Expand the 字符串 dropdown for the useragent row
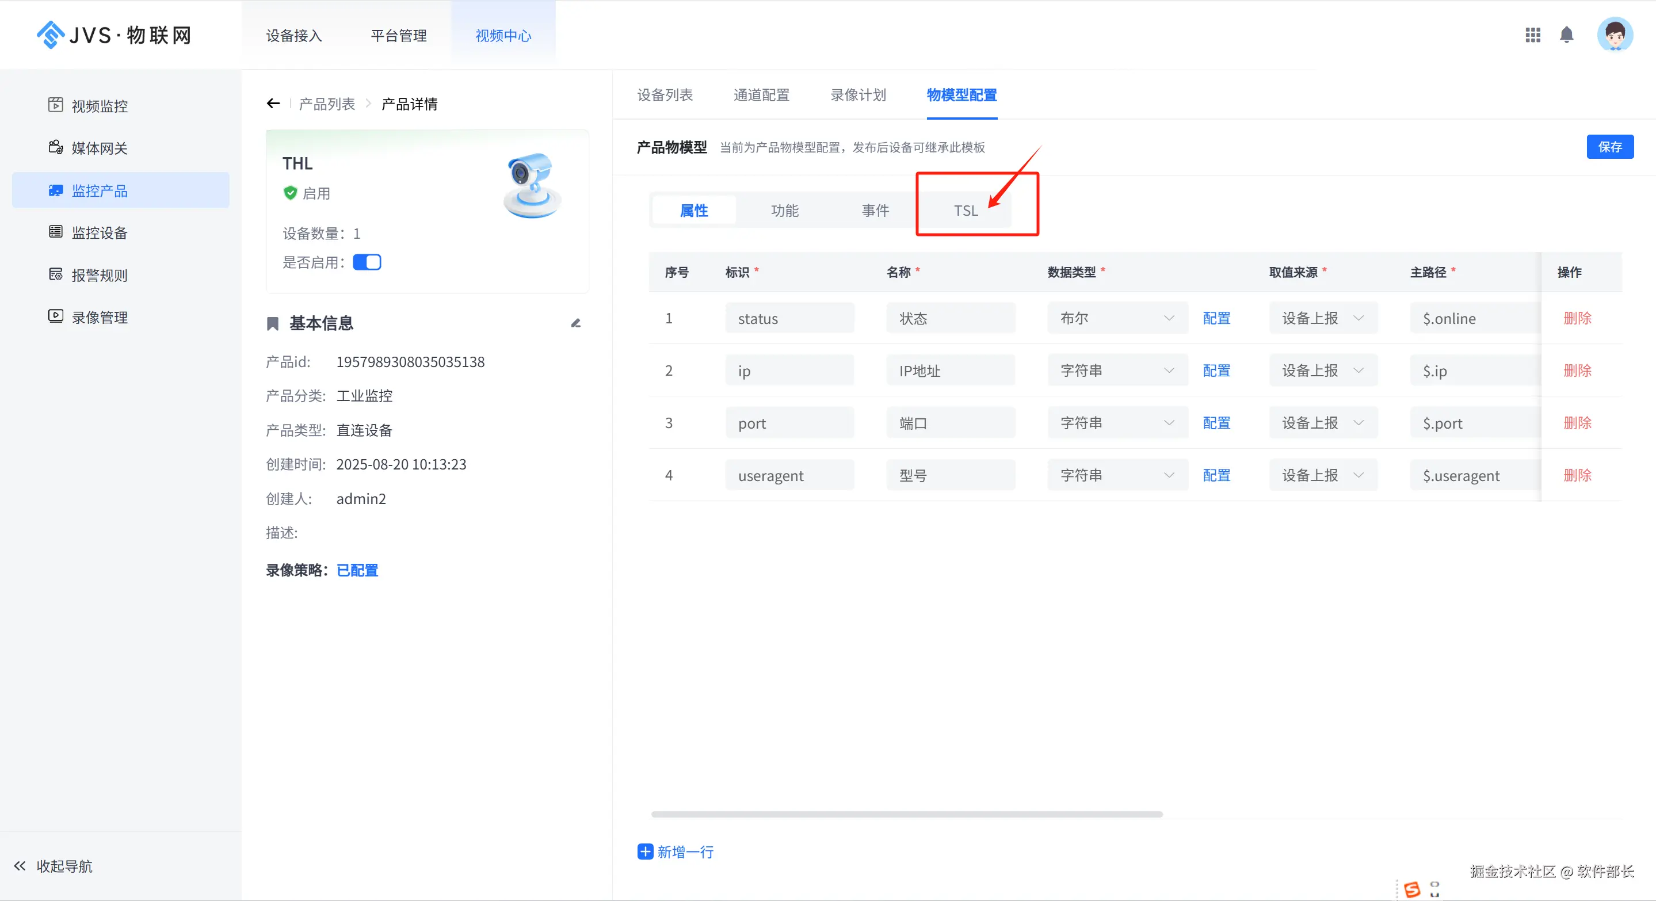The image size is (1656, 901). (x=1117, y=475)
